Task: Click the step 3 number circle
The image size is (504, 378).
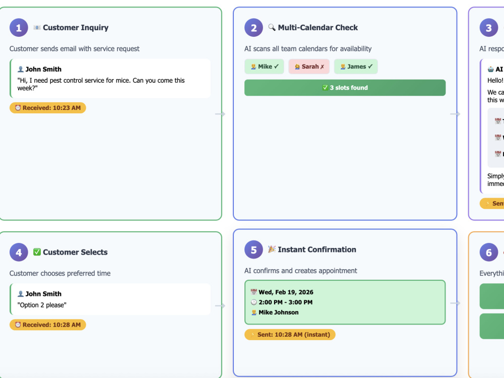Action: 488,28
